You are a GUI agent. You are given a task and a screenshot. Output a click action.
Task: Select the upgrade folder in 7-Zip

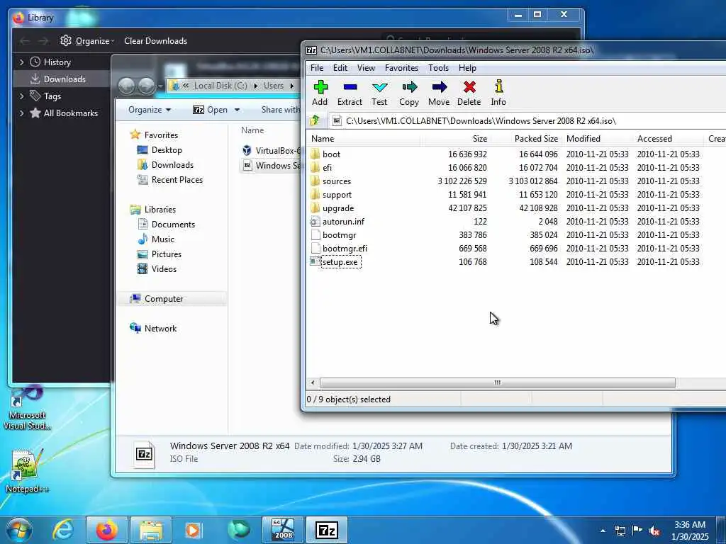click(x=338, y=208)
